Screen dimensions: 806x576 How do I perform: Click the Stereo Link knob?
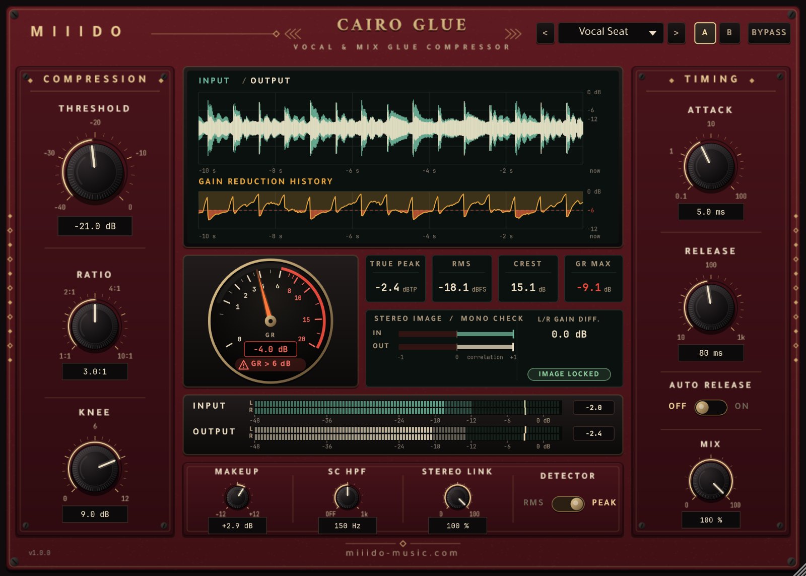457,497
